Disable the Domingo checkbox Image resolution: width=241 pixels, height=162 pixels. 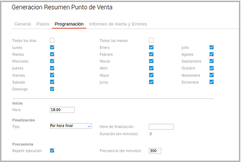[52, 89]
